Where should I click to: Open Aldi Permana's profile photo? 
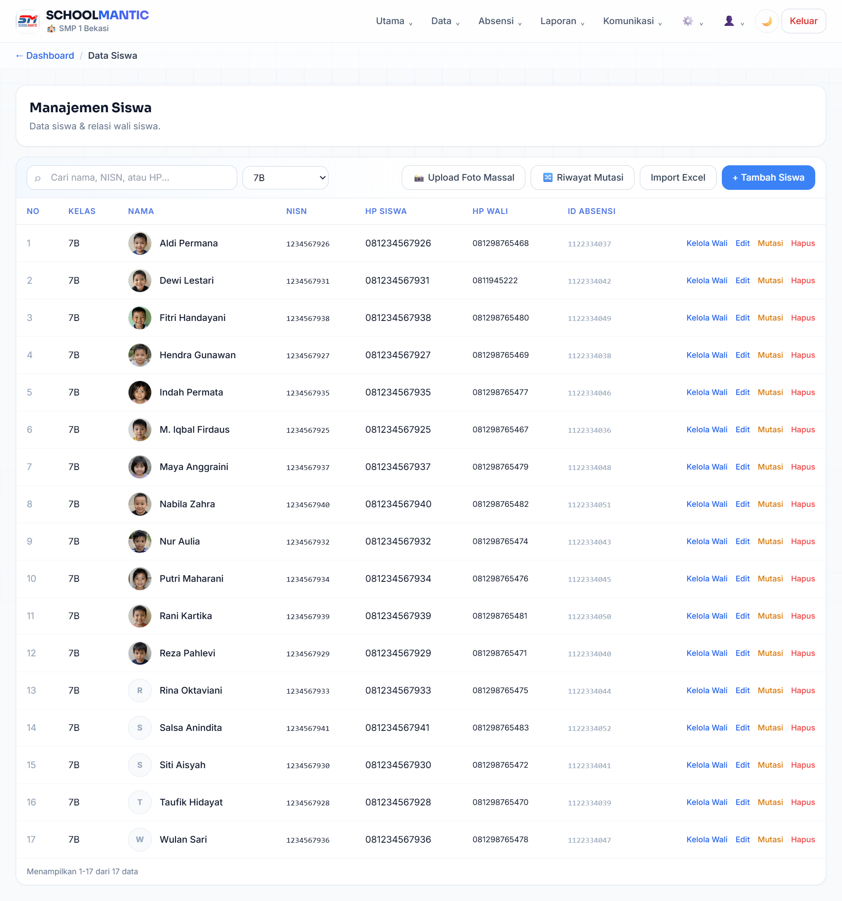139,243
